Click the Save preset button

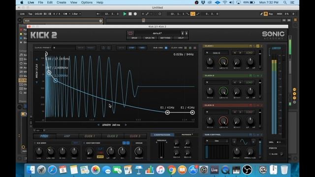pyautogui.click(x=134, y=38)
